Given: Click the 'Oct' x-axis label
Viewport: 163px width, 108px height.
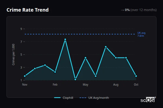Looking at the screenshot, I should click(x=136, y=85).
